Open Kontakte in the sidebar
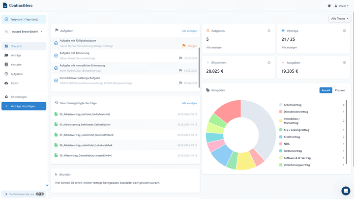 click(x=24, y=64)
